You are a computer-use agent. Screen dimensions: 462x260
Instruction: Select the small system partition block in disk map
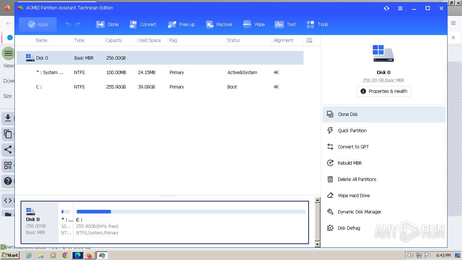pos(66,222)
